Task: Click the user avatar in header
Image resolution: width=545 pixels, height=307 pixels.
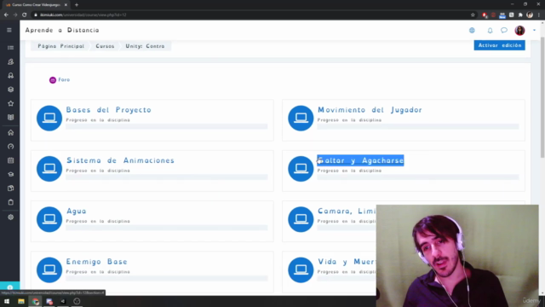Action: coord(519,31)
